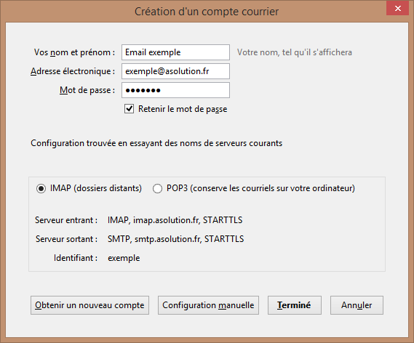Click the POP3 conserve les courriels label

[x=261, y=188]
